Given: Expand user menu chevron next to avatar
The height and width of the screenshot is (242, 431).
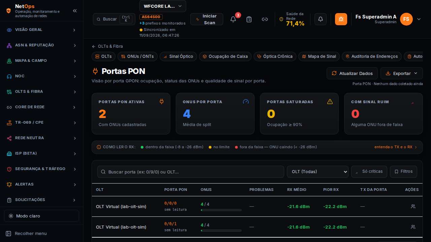Looking at the screenshot, I should coord(419,19).
